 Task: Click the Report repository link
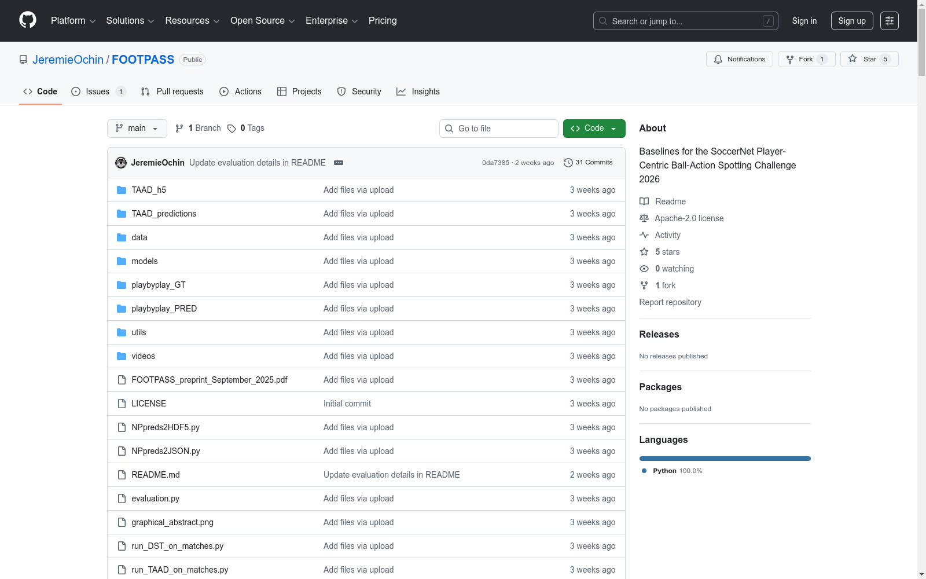pos(670,302)
